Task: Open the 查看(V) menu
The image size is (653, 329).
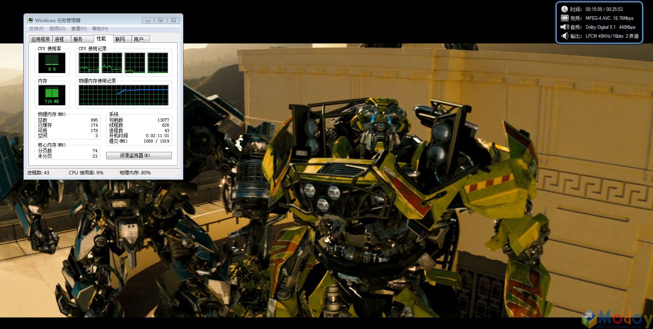Action: (79, 29)
